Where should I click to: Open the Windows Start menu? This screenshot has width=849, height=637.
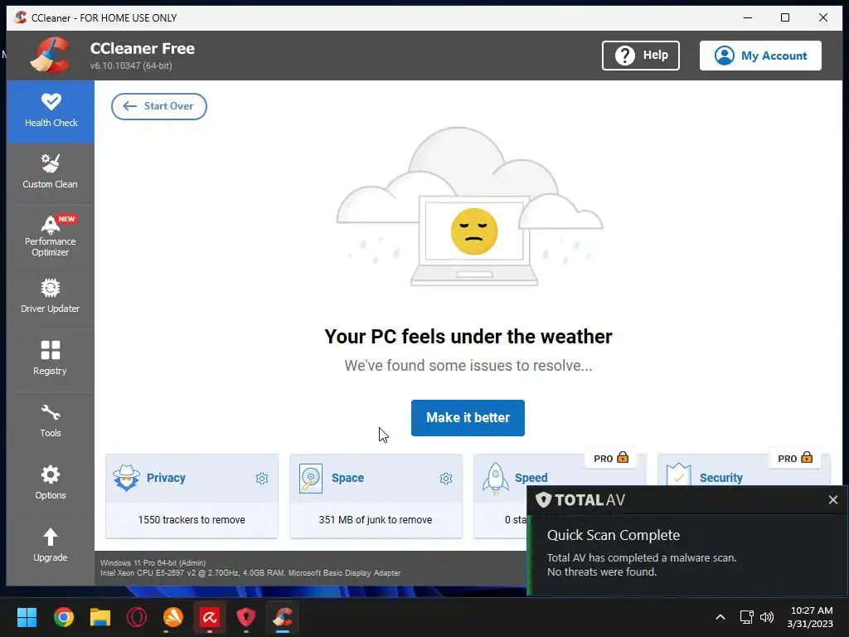click(x=27, y=617)
